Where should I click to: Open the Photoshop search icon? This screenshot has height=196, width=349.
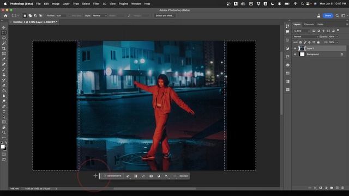(337, 16)
